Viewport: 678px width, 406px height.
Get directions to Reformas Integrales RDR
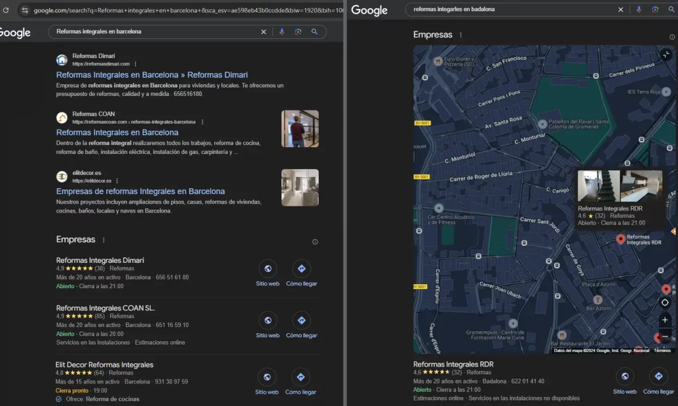658,377
